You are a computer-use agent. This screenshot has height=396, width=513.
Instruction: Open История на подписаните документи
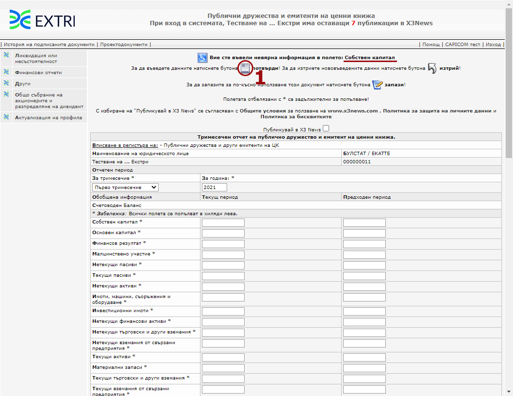coord(49,45)
